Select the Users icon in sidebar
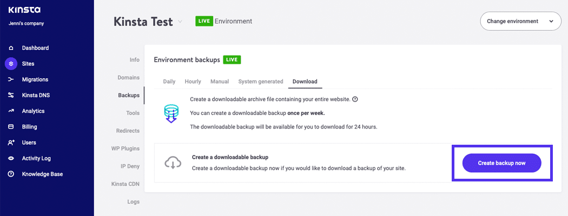This screenshot has height=216, width=568. (11, 143)
